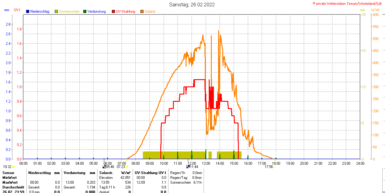Click the yellow icon next to 10:32
The height and width of the screenshot is (193, 385).
(14, 167)
